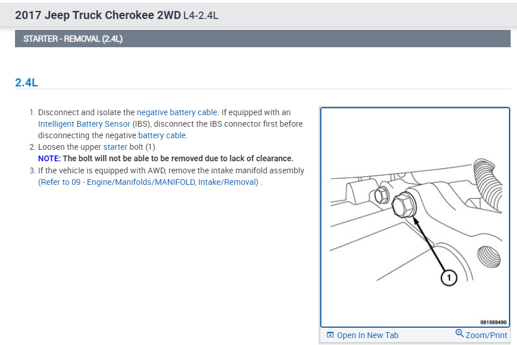Click the L4-2.4L engine label in title

coord(201,16)
